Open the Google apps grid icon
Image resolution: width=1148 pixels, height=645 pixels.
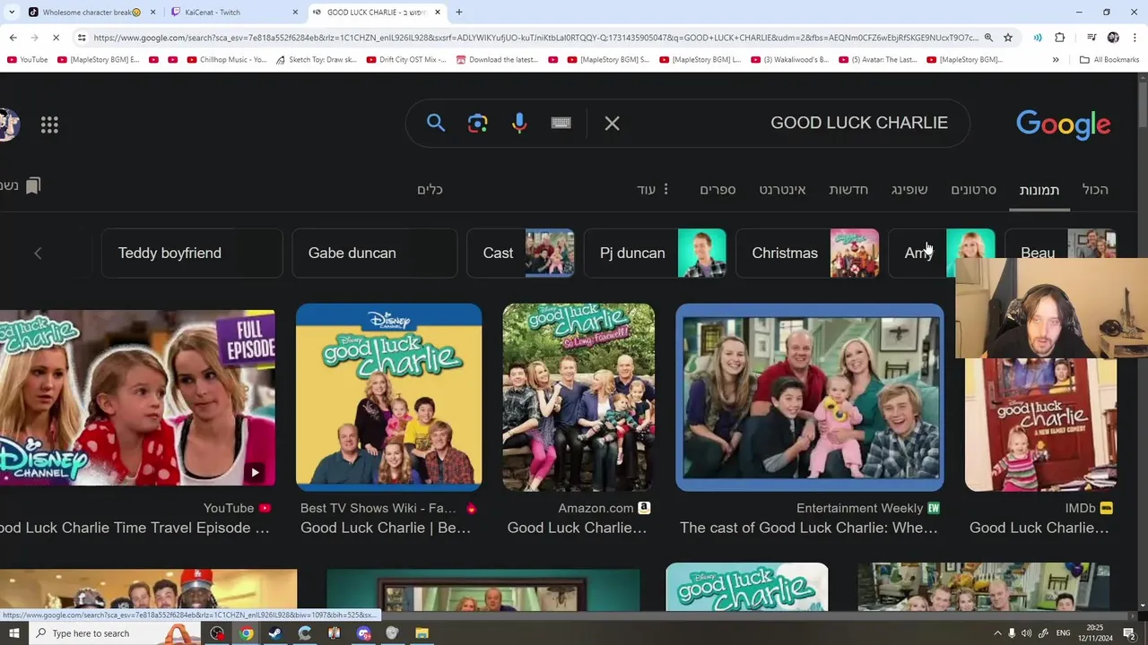[x=49, y=125]
